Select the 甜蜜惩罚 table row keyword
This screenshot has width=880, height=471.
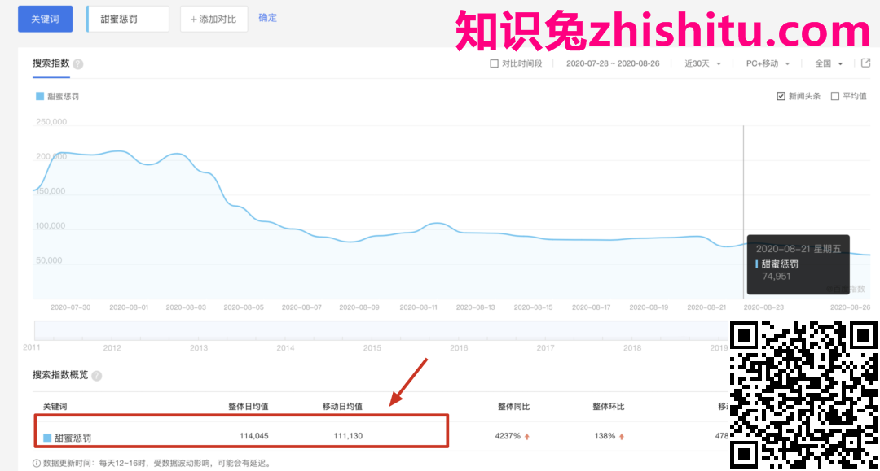[x=73, y=438]
